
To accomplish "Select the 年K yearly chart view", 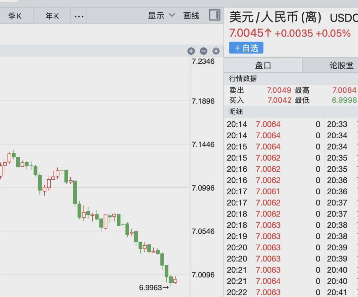I will 51,16.
